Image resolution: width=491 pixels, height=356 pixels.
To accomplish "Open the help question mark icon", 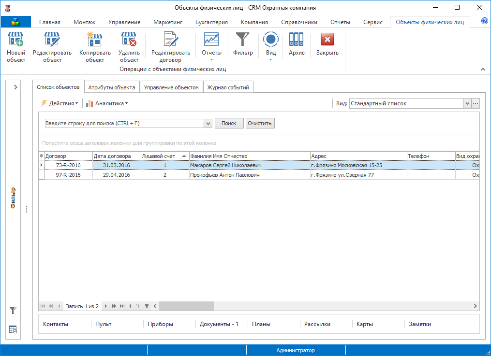I will tap(484, 21).
